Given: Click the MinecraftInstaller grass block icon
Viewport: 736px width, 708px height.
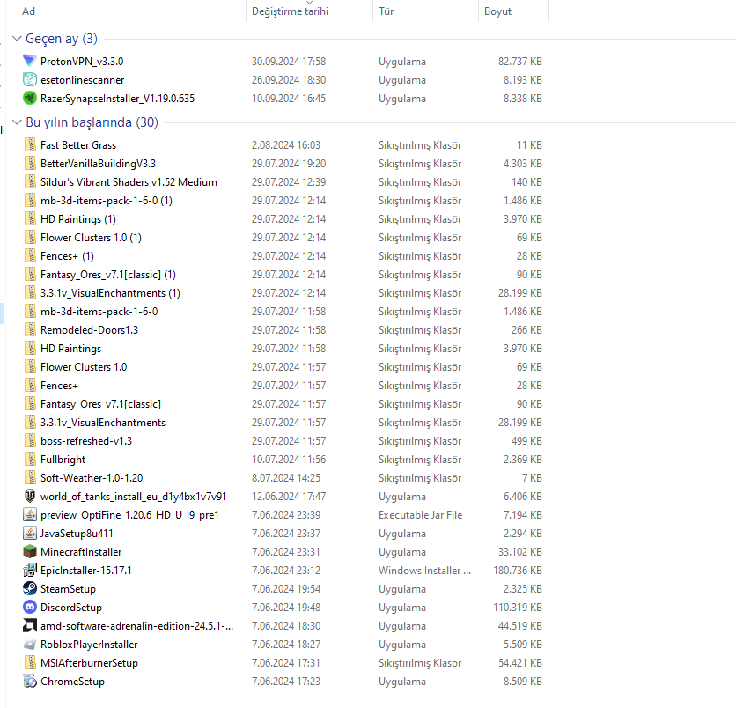Looking at the screenshot, I should pos(30,551).
